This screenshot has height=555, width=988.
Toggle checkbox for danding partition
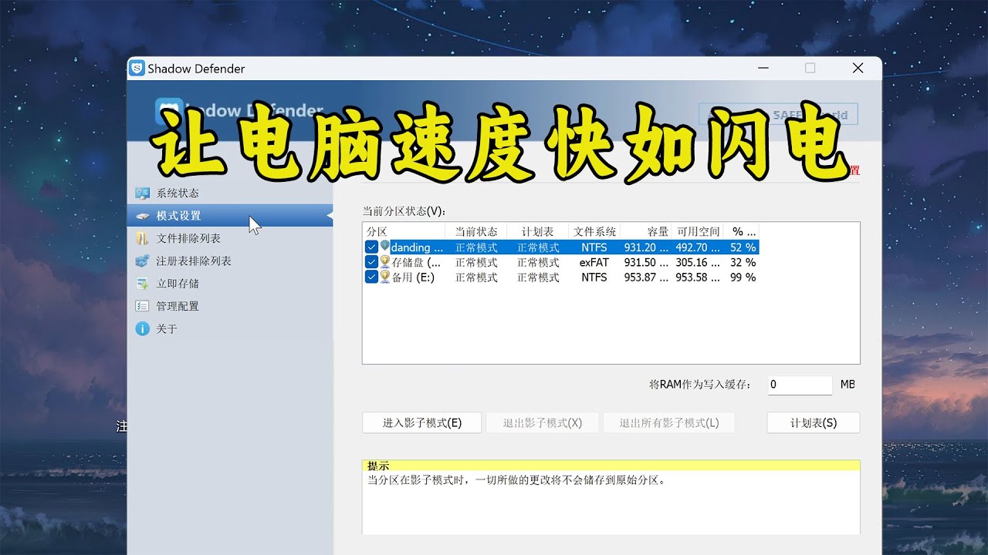371,247
